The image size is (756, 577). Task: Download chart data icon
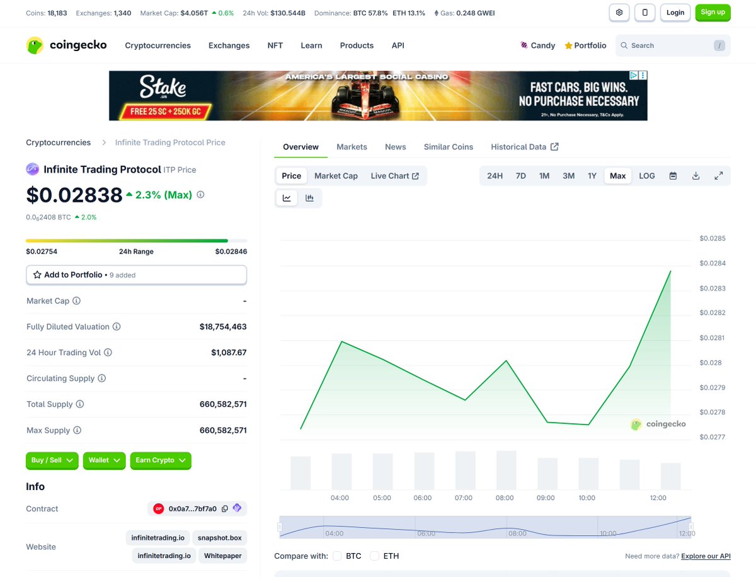(x=696, y=176)
